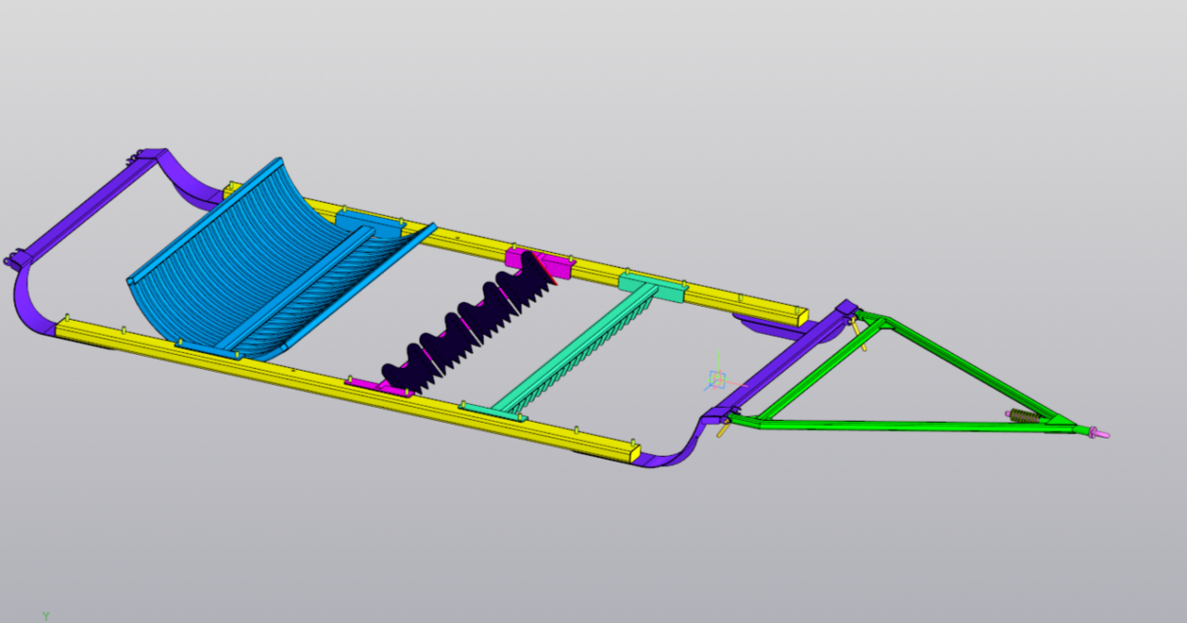Select the blue mounting bracket on the far rail
The image size is (1187, 623).
pos(371,224)
